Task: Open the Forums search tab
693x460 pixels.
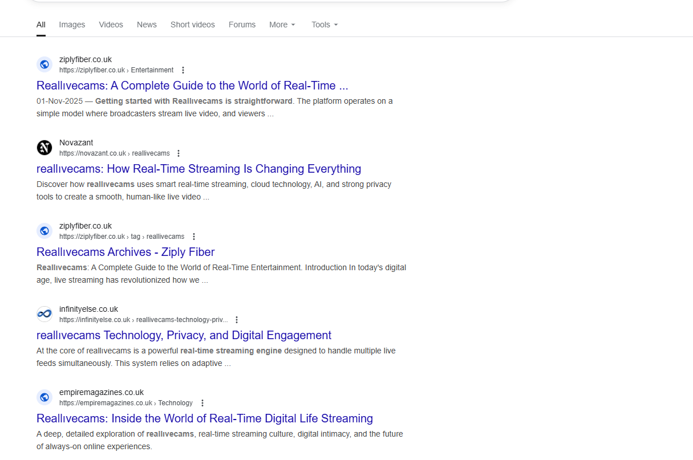Action: coord(242,25)
